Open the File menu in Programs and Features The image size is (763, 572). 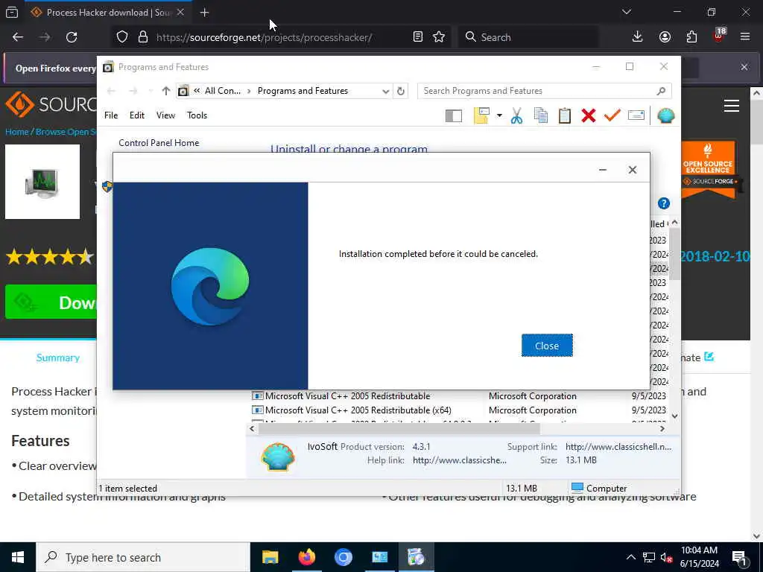click(x=111, y=115)
